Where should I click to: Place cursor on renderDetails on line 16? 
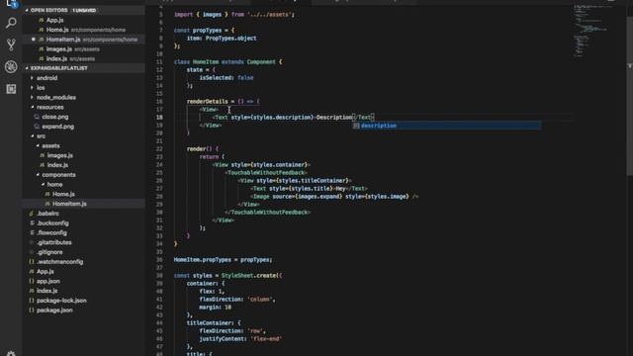208,101
